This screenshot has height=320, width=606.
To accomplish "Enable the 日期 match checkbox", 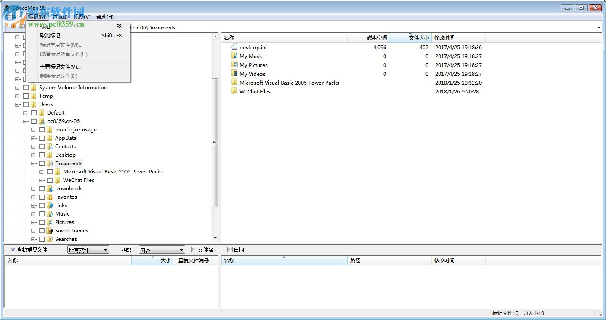I will [x=230, y=250].
